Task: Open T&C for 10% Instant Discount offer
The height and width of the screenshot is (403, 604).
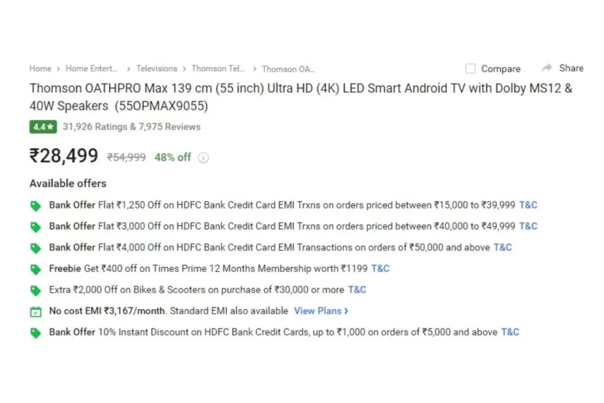Action: pyautogui.click(x=510, y=332)
